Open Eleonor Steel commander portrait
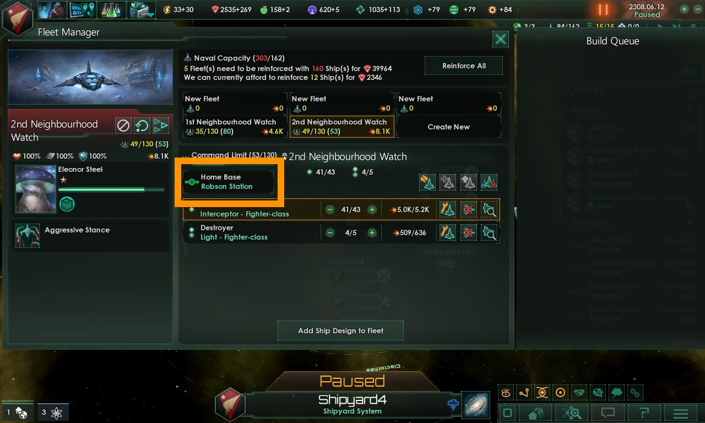 35,189
